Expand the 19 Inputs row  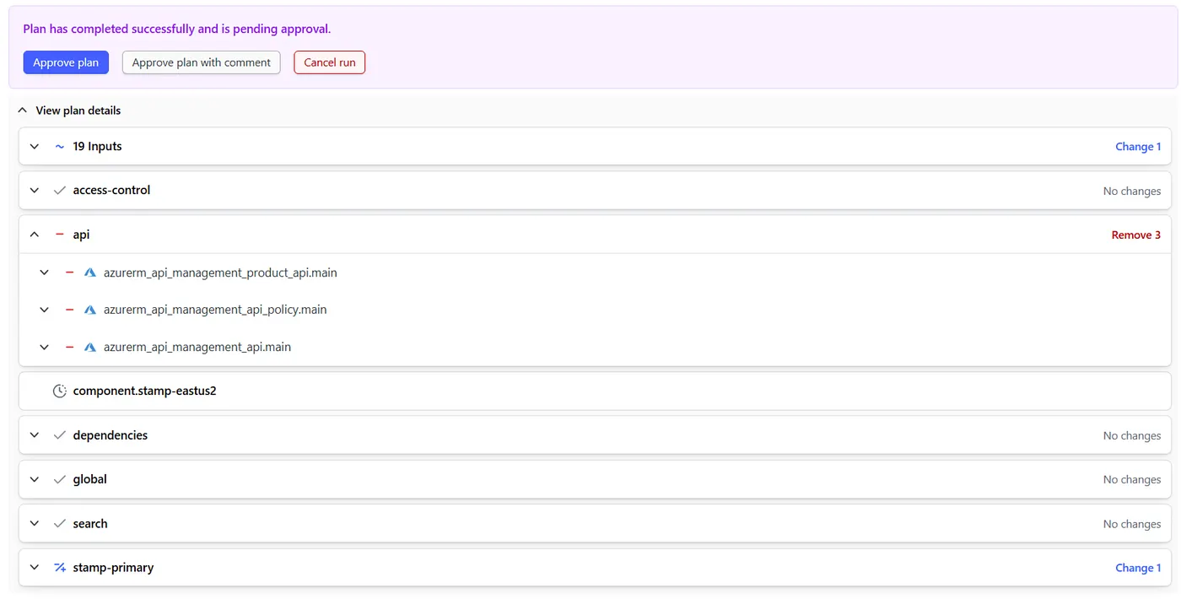pyautogui.click(x=35, y=147)
